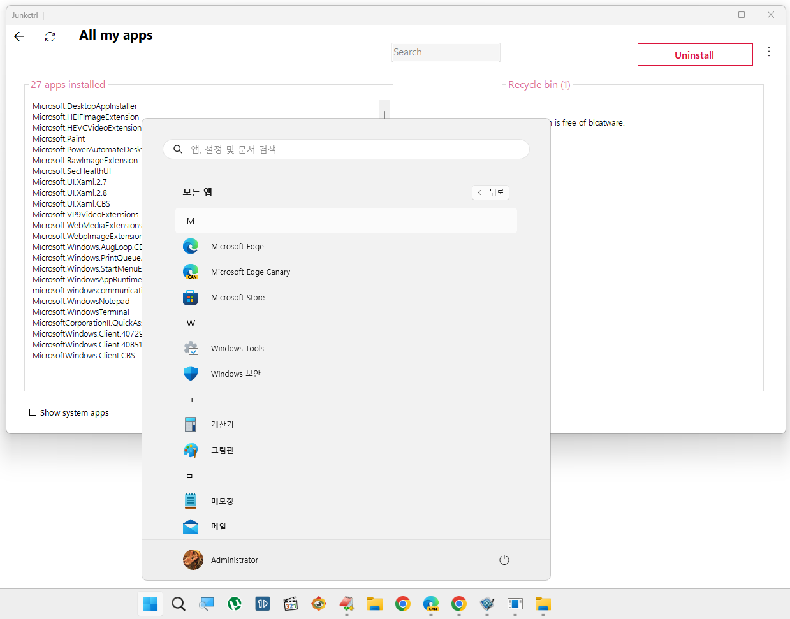Open 계산기 calculator app
This screenshot has height=619, width=790.
pos(346,425)
